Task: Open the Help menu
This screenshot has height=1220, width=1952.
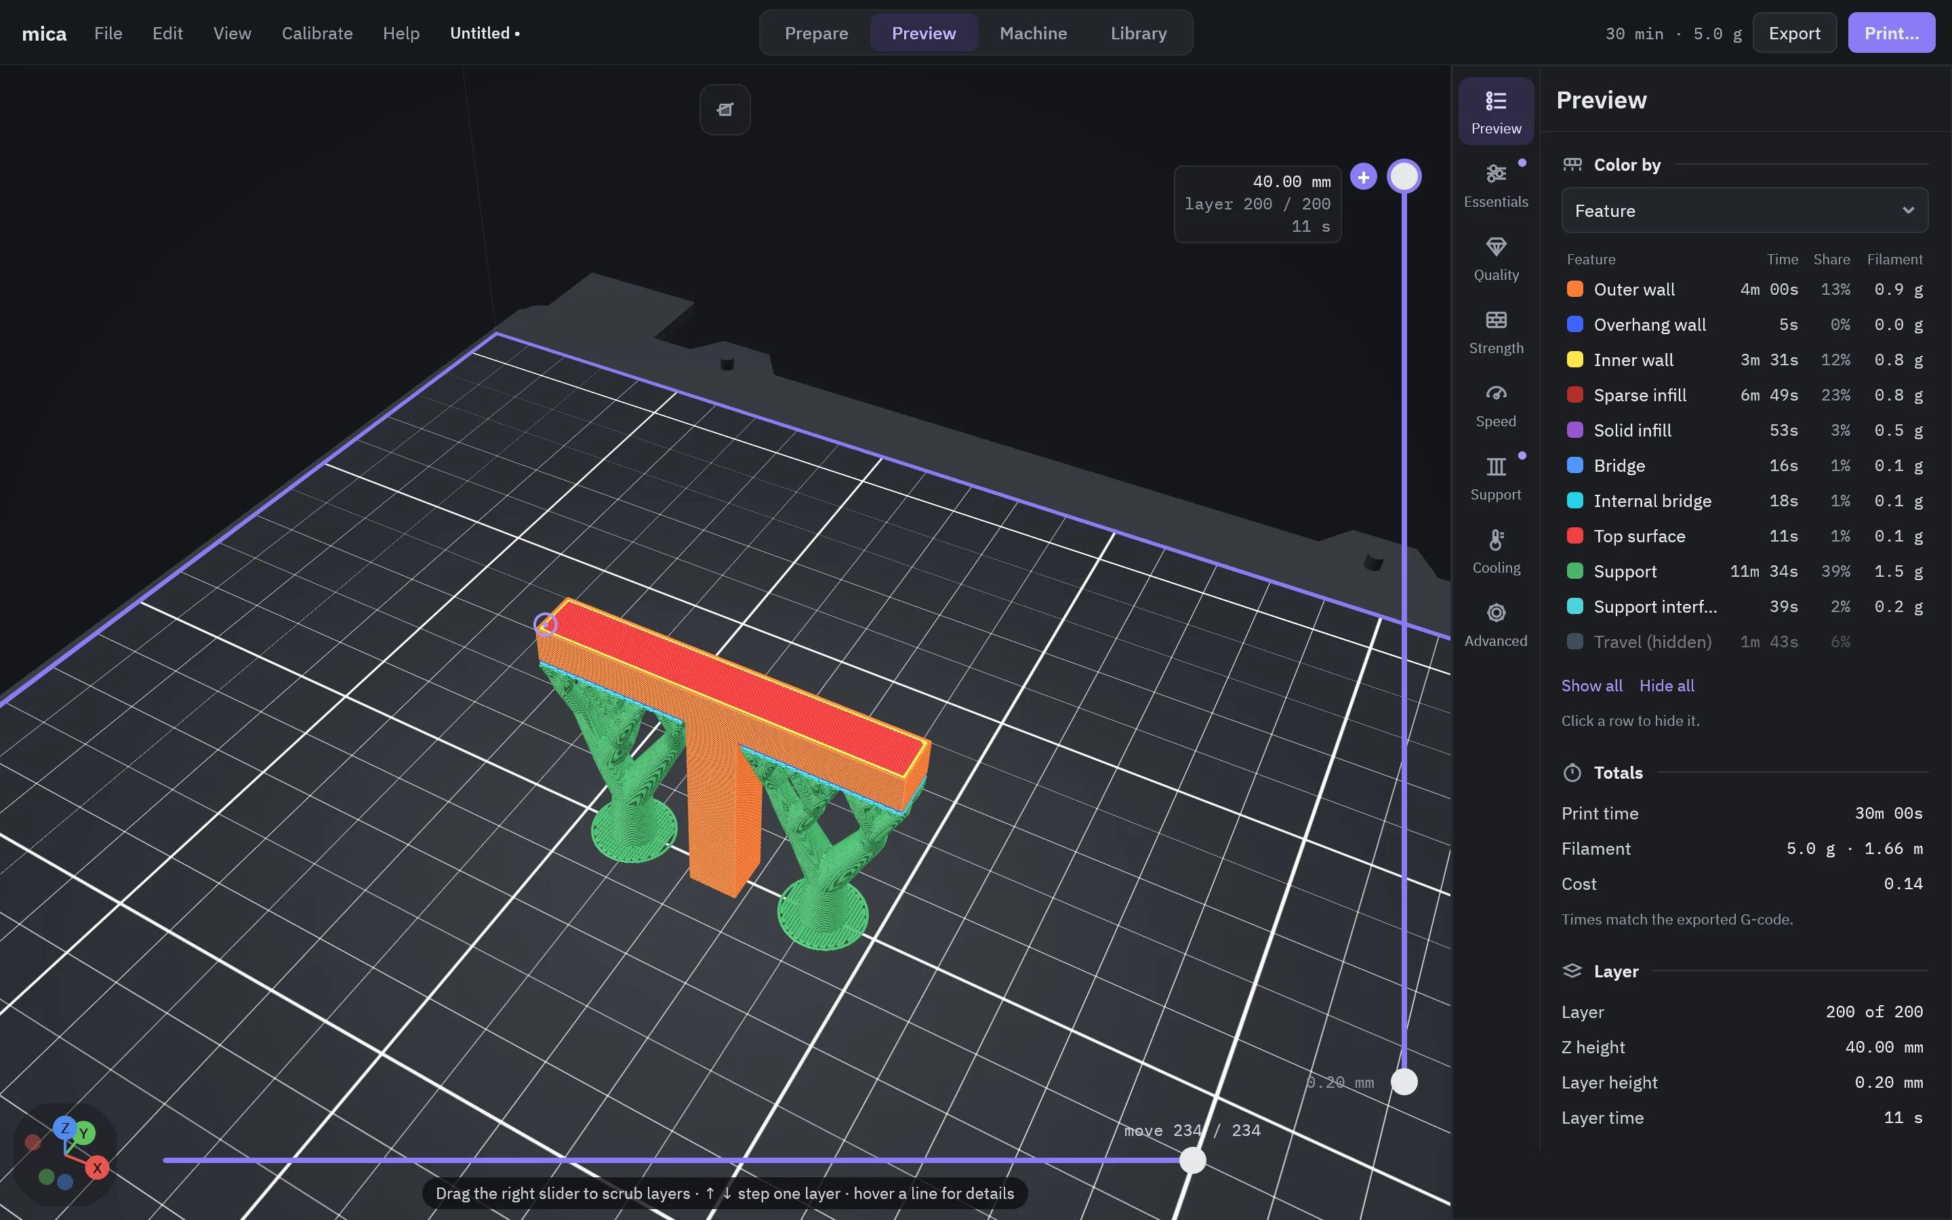Action: (x=401, y=33)
